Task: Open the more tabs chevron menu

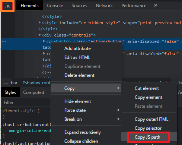Action: click(156, 5)
